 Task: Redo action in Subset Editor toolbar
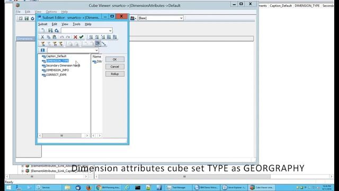68,37
